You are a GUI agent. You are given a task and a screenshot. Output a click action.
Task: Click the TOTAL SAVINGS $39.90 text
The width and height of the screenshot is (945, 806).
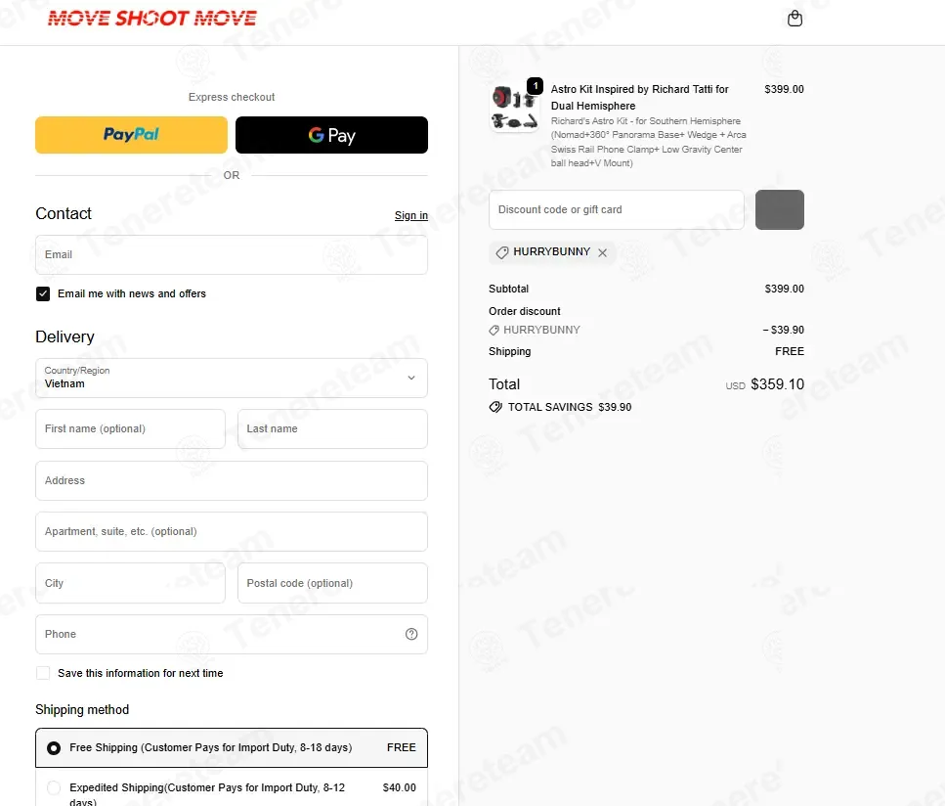coord(570,407)
